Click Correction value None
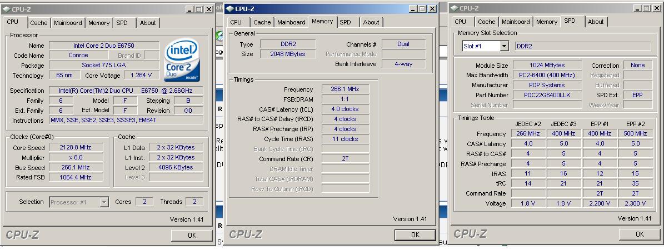Image resolution: width=664 pixels, height=250 pixels. pos(637,65)
